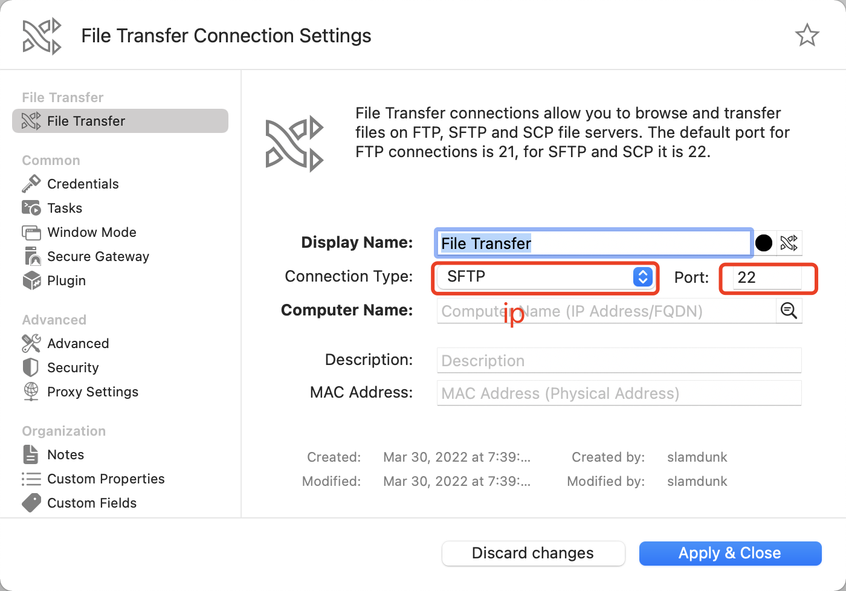This screenshot has height=591, width=846.
Task: Switch to the File Transfer tab
Action: (x=86, y=121)
